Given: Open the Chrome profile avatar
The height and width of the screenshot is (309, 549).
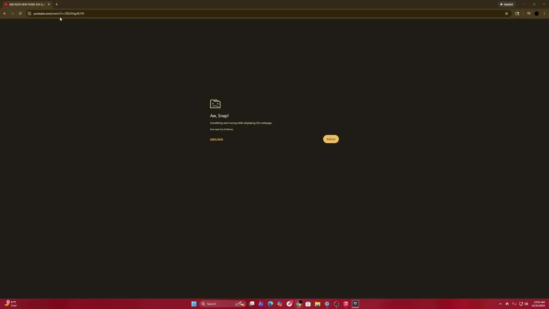Looking at the screenshot, I should [537, 13].
